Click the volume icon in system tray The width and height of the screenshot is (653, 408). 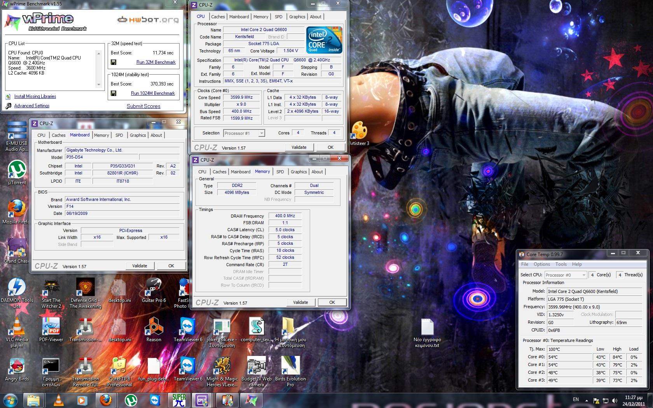pyautogui.click(x=615, y=400)
